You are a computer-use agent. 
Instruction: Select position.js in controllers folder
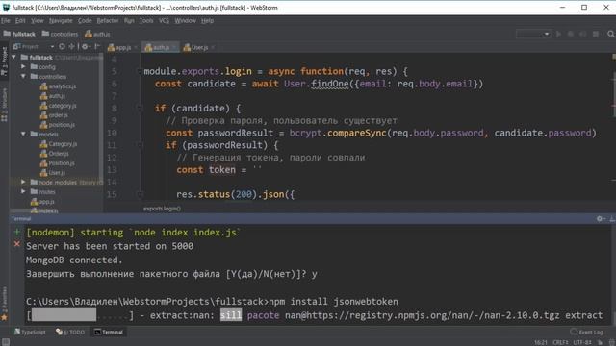[58, 125]
